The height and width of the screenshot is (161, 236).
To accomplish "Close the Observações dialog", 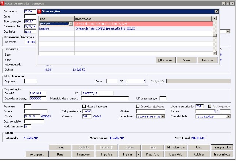I will point(217,11).
